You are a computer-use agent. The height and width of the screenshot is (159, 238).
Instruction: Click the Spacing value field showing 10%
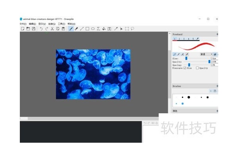coord(214,65)
